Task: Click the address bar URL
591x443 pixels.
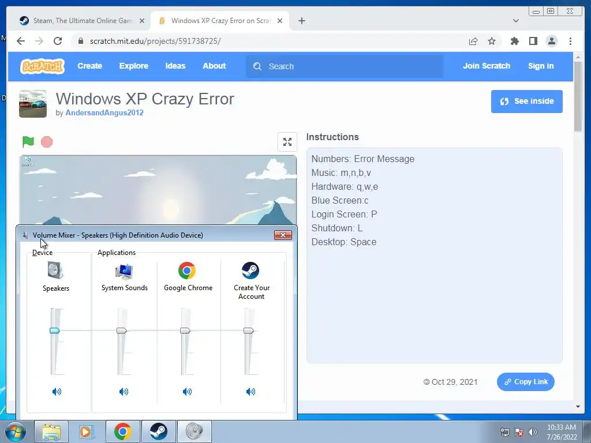Action: (155, 41)
